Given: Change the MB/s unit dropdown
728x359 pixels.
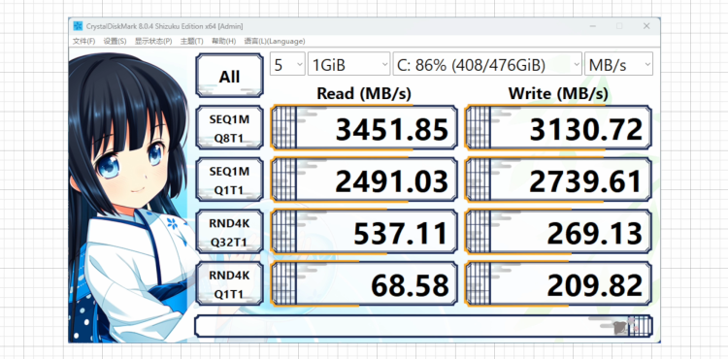Looking at the screenshot, I should point(618,64).
